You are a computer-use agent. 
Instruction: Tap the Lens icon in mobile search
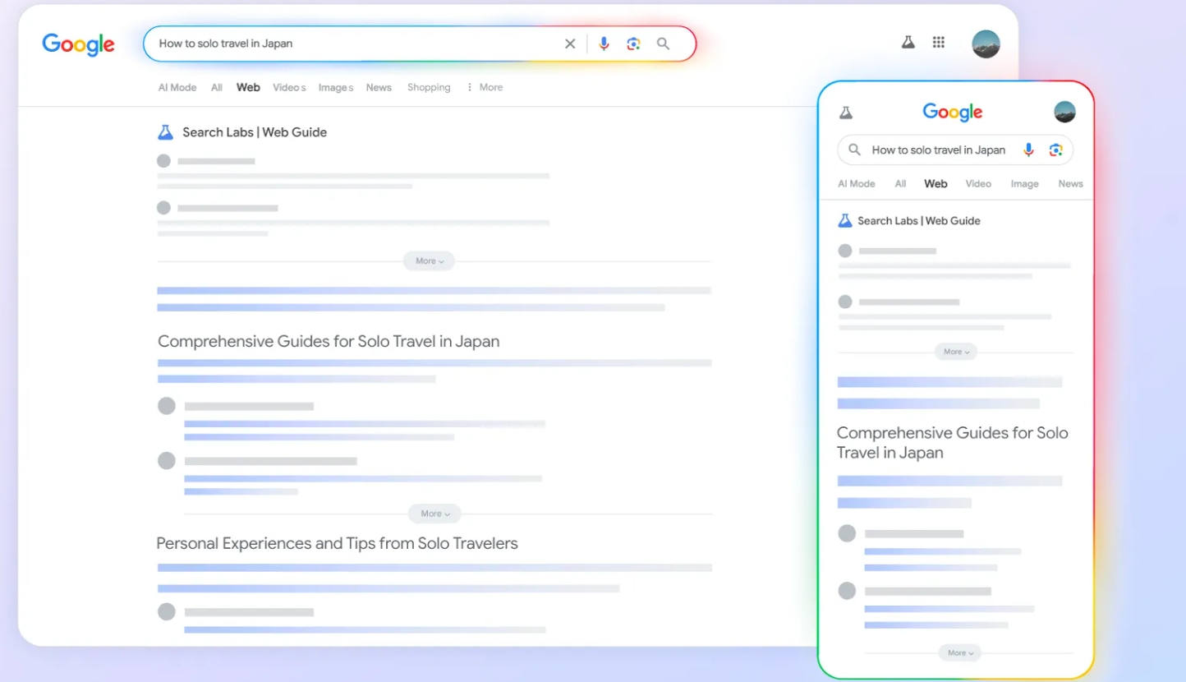coord(1055,150)
